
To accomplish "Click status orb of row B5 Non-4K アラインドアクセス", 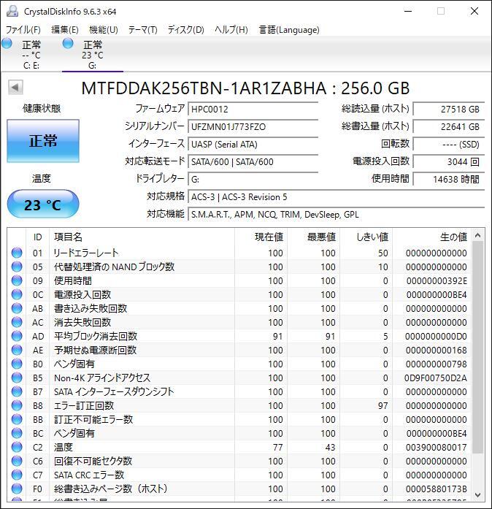I will [x=17, y=378].
